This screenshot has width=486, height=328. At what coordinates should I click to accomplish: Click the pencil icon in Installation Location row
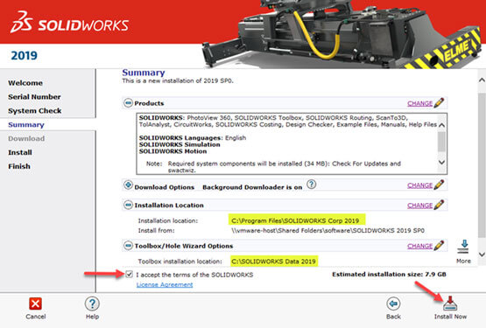click(439, 205)
